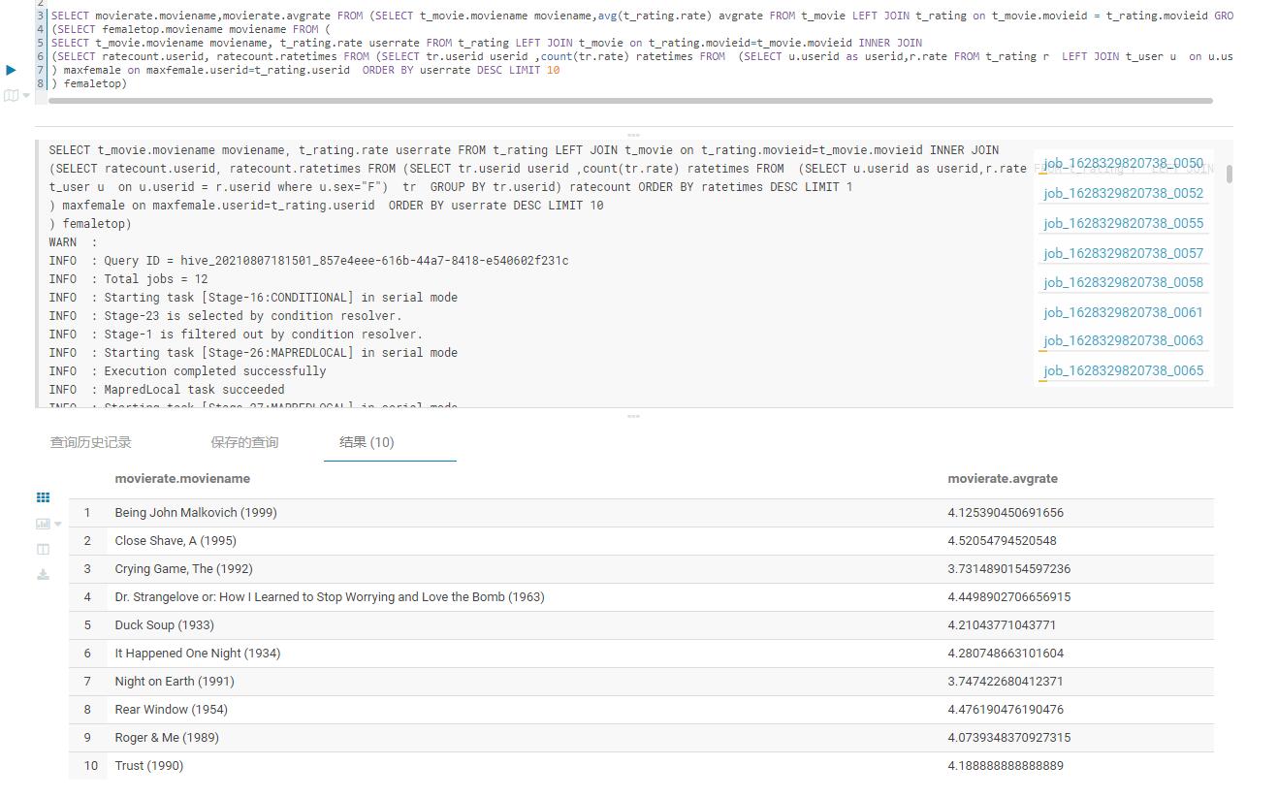Place cursor in editor line 5 SELECT statement
This screenshot has width=1278, height=798.
pos(486,43)
